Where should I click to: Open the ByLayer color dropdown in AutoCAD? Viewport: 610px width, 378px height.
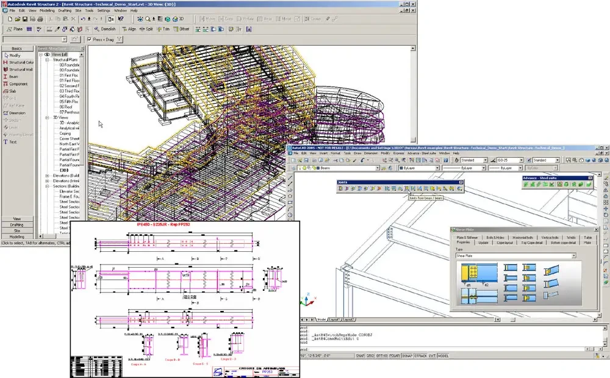pyautogui.click(x=437, y=168)
